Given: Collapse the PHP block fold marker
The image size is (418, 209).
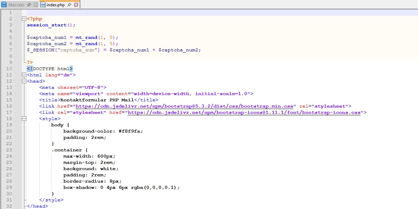Looking at the screenshot, I should point(24,19).
